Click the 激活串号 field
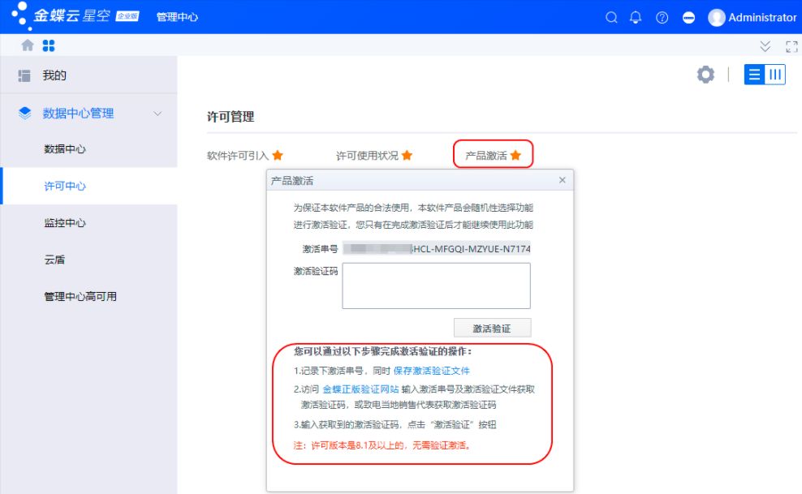Screen dimensions: 802x494 (x=436, y=248)
